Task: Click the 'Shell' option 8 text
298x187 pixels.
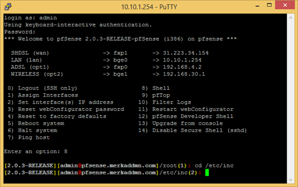Action: [x=161, y=88]
